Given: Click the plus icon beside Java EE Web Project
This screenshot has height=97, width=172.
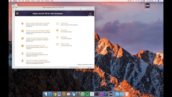Looking at the screenshot, I should [x=23, y=31].
